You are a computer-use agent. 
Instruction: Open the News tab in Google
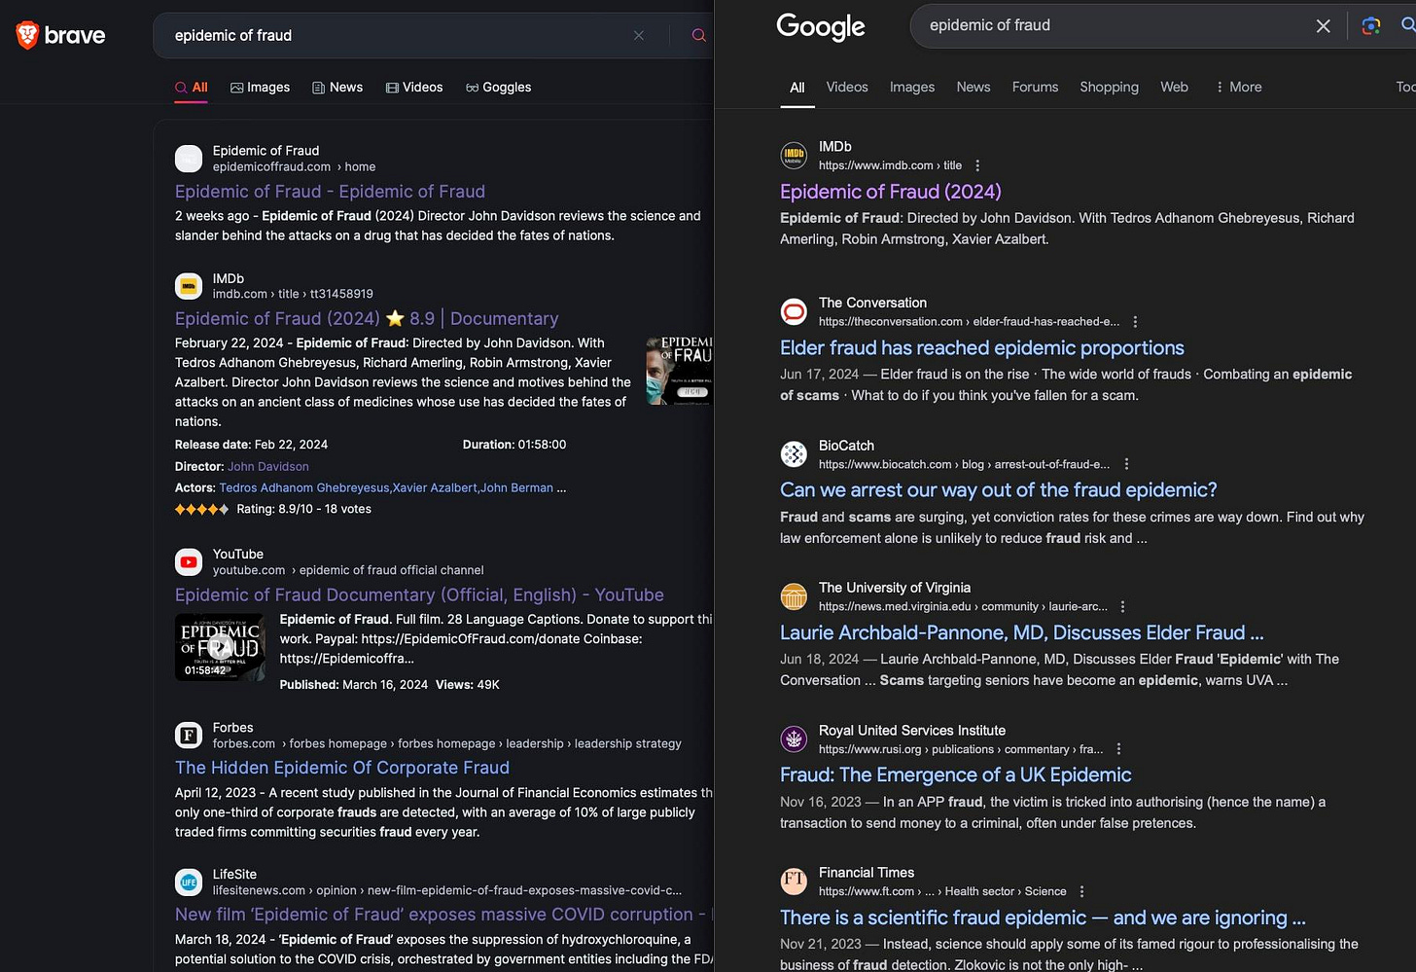[x=973, y=88]
